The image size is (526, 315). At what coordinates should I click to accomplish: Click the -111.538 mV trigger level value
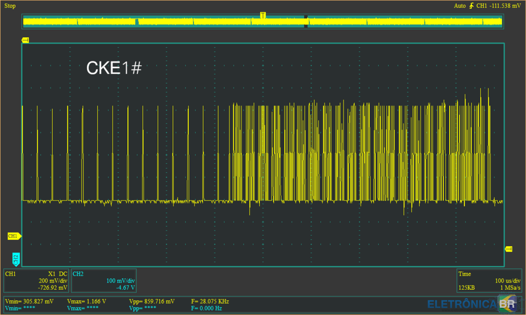point(505,6)
